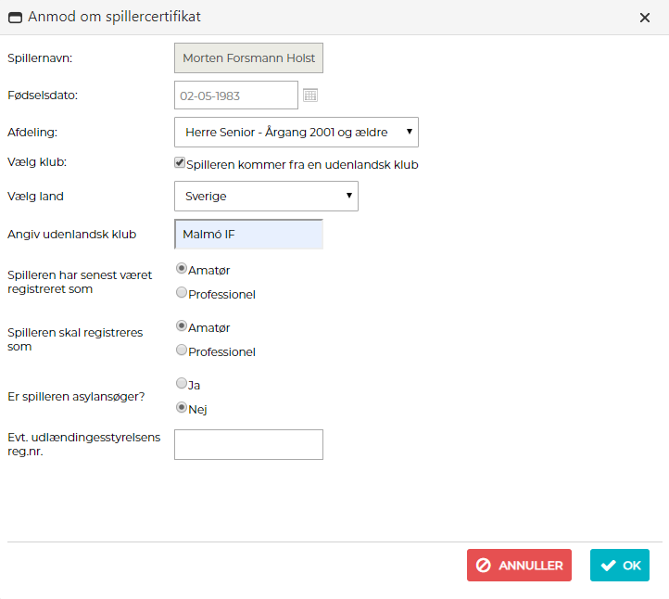Mark Ja for asylum seeker question
Viewport: 669px width, 599px height.
click(182, 383)
